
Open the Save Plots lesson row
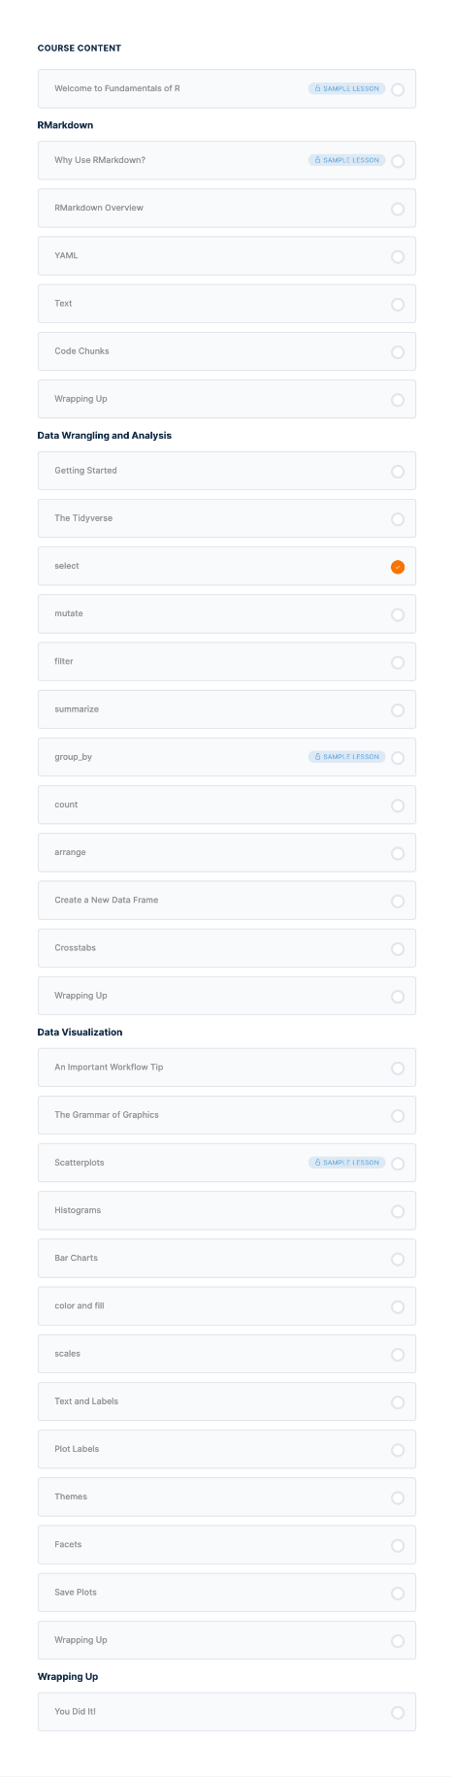pos(227,1593)
